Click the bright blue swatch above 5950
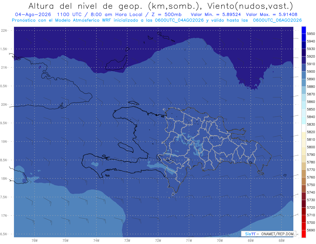This screenshot has height=244, width=316. click(304, 30)
